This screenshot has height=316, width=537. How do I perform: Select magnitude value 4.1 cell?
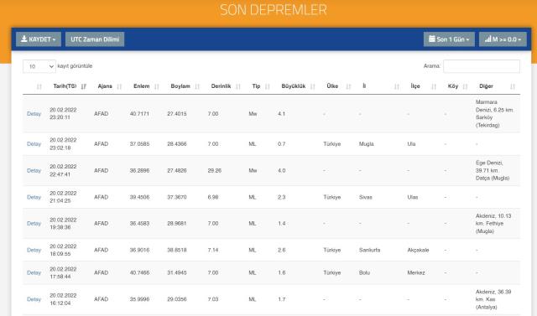tap(282, 114)
